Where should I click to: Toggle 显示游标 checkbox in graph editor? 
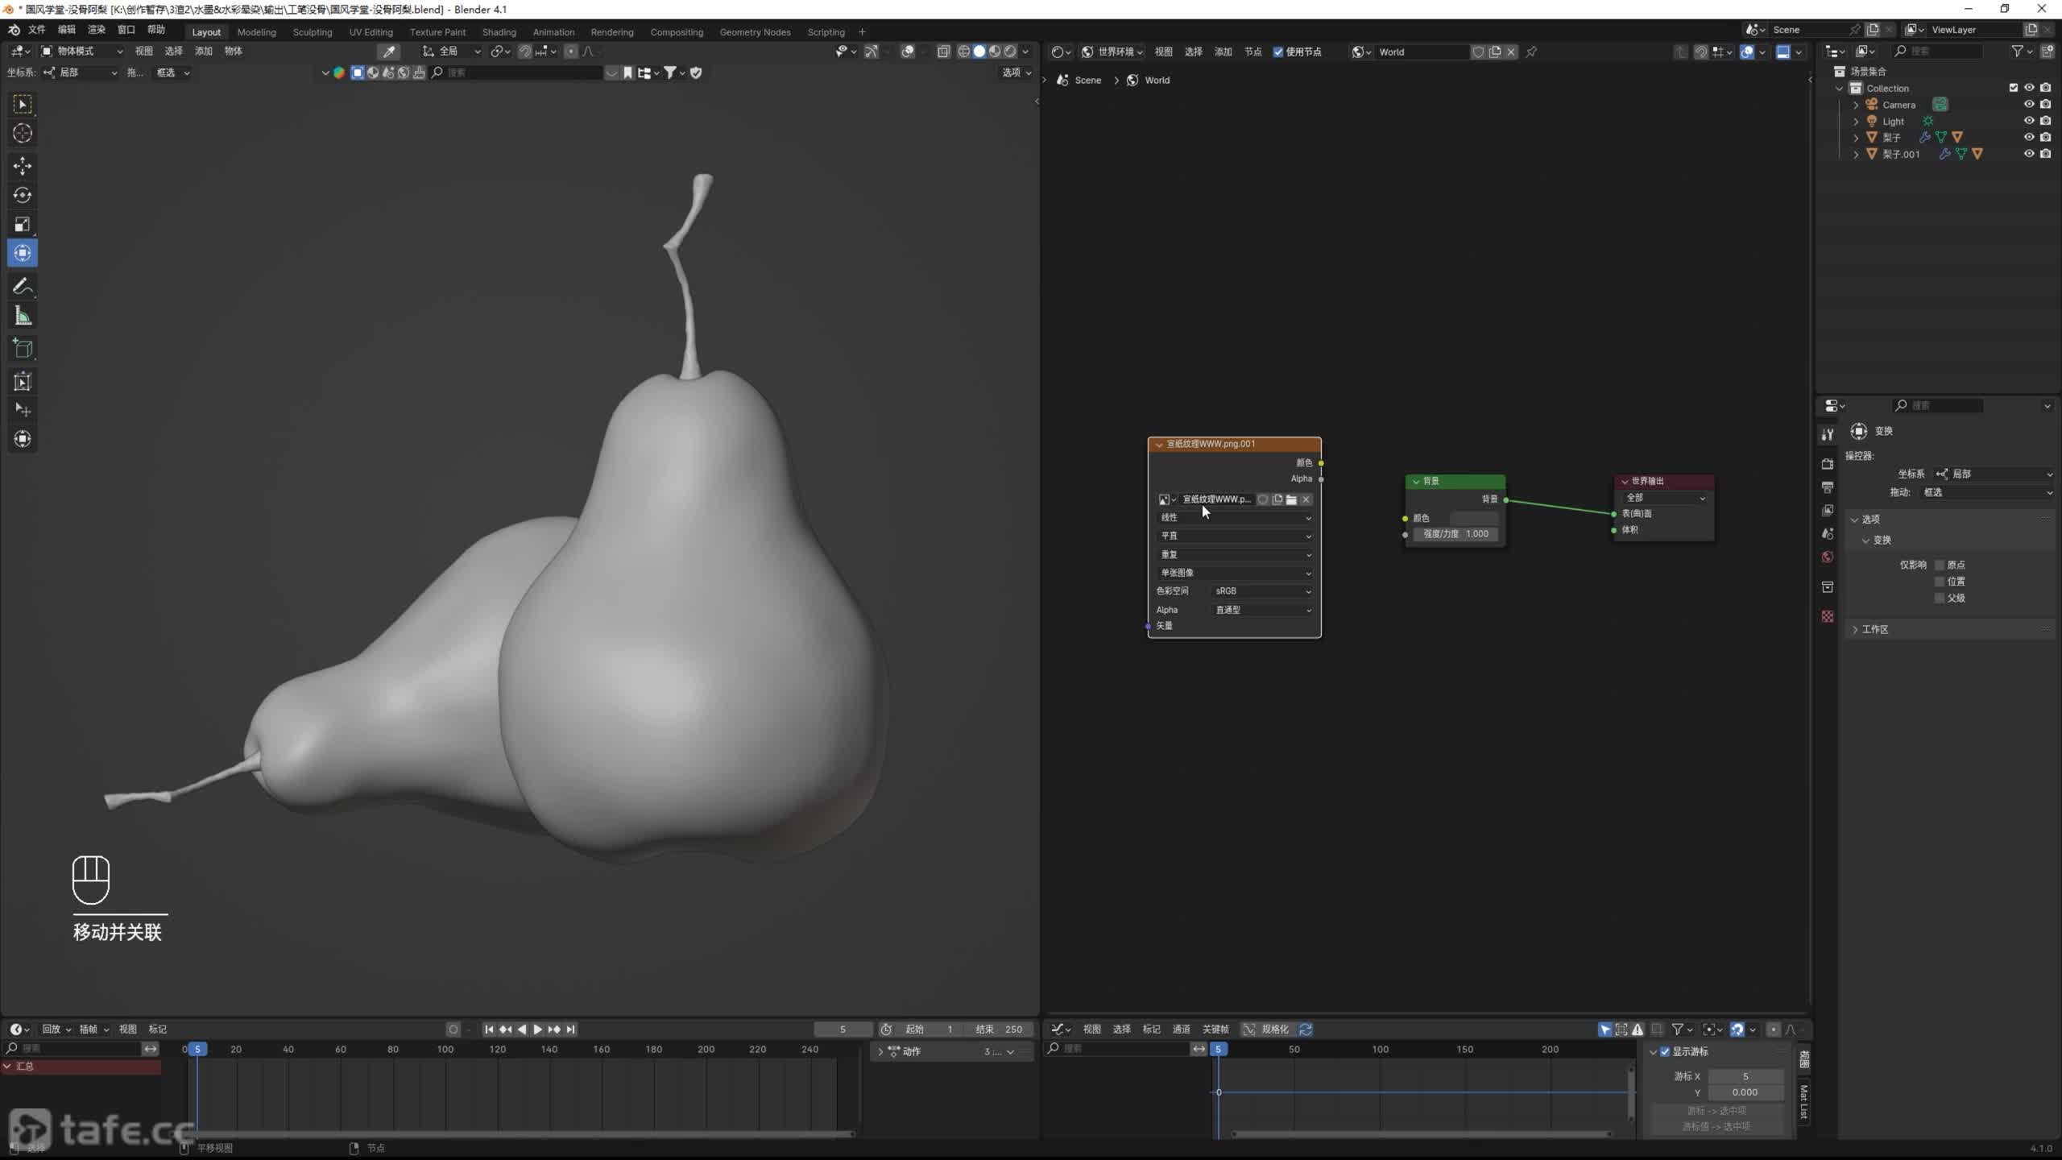click(x=1665, y=1051)
